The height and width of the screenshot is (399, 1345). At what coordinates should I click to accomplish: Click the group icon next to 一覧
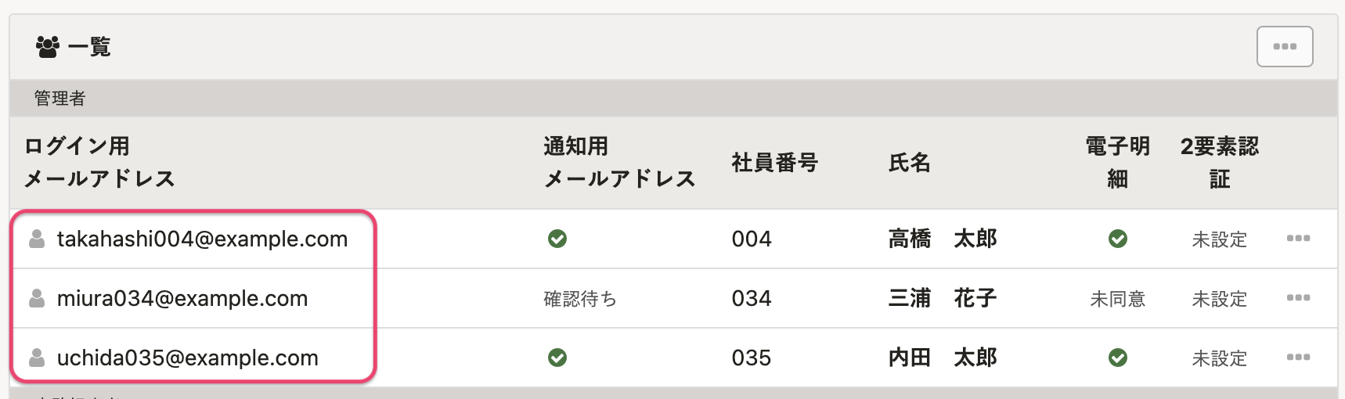(x=48, y=47)
